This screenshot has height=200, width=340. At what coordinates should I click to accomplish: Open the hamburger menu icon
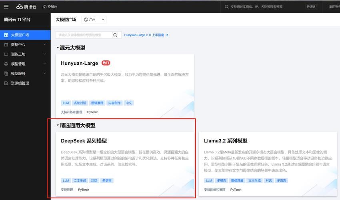pyautogui.click(x=6, y=7)
